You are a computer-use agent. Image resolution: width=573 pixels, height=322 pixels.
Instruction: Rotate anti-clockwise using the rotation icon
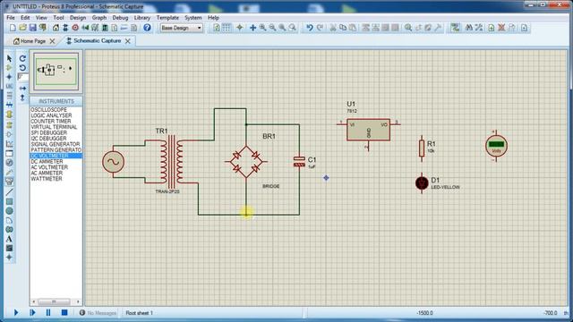22,68
